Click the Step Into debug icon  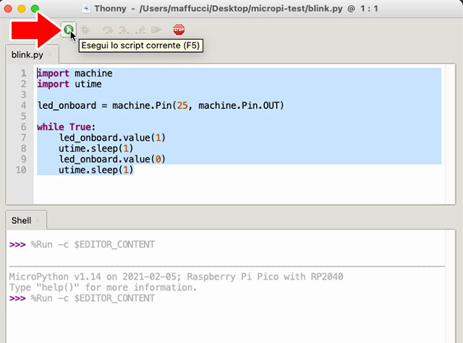pos(124,30)
